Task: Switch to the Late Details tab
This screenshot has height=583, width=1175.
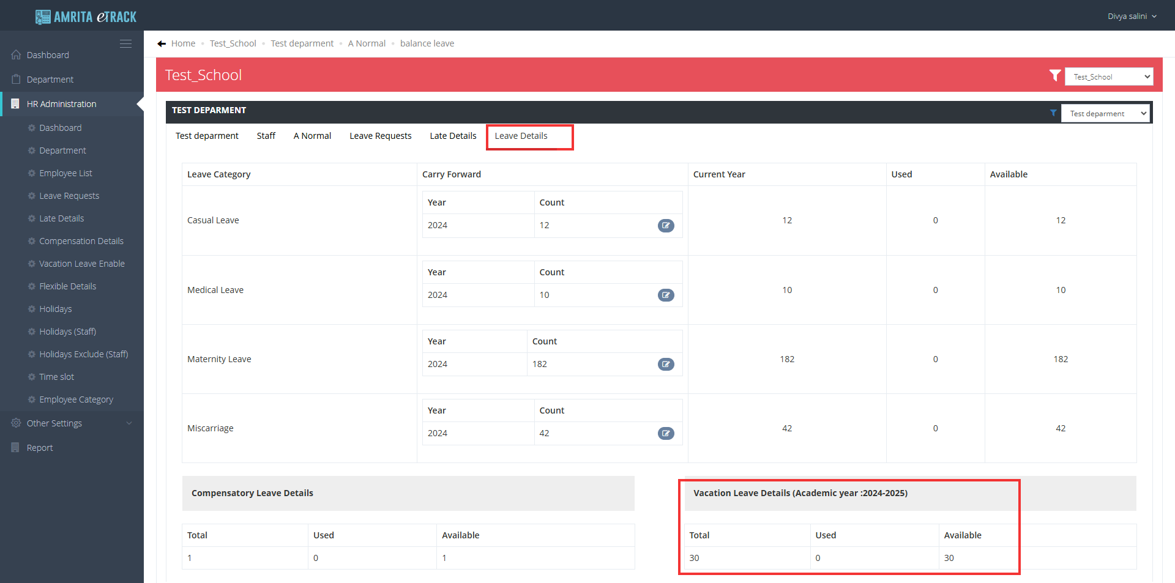Action: (453, 136)
